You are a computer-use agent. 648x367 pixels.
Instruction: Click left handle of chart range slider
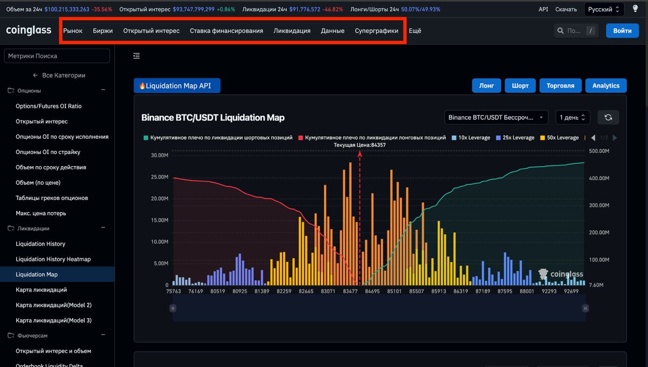(173, 308)
